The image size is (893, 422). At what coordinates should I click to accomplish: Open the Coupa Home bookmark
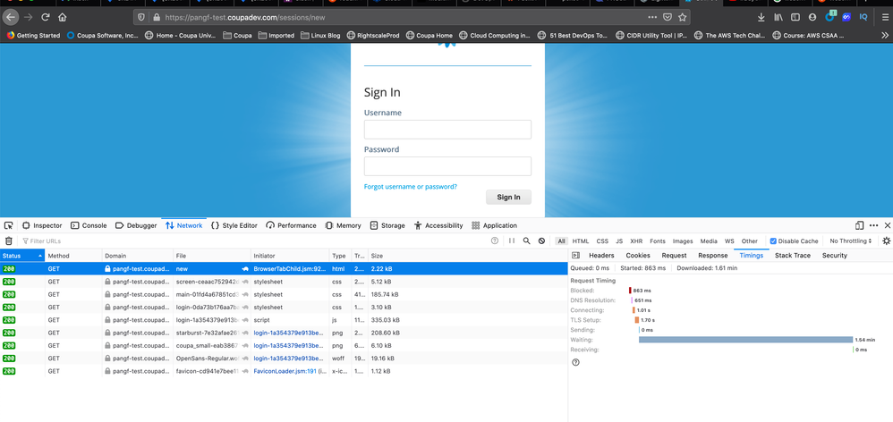pyautogui.click(x=429, y=35)
